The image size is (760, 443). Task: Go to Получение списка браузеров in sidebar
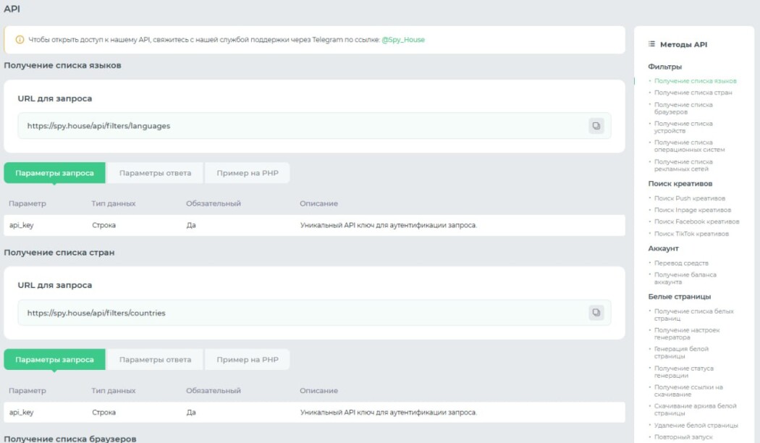(x=683, y=108)
